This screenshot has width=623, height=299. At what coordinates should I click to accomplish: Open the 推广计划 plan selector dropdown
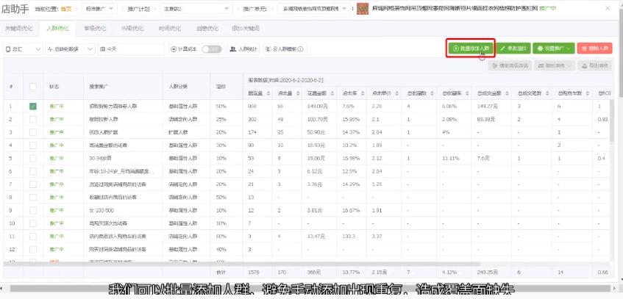point(196,8)
